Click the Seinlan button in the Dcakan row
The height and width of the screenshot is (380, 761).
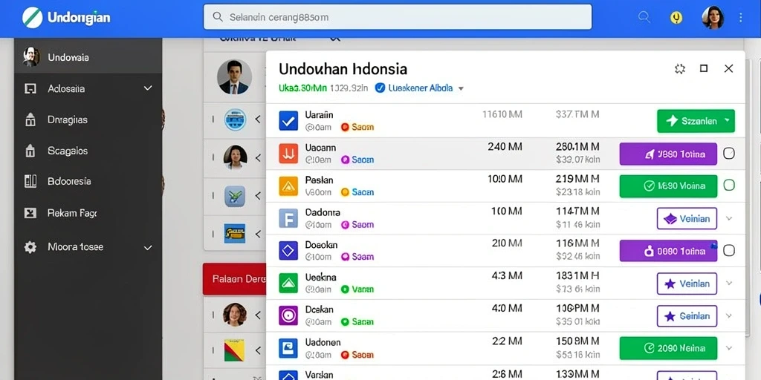[687, 316]
